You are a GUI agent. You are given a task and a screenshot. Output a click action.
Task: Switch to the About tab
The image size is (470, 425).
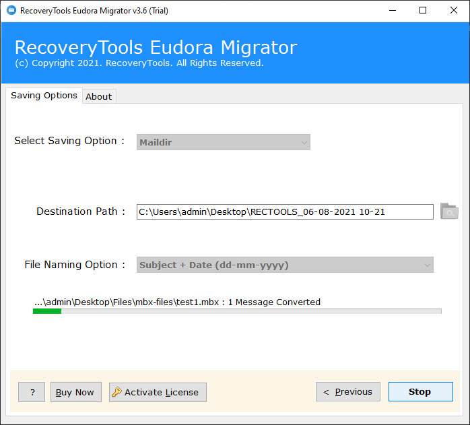(99, 96)
